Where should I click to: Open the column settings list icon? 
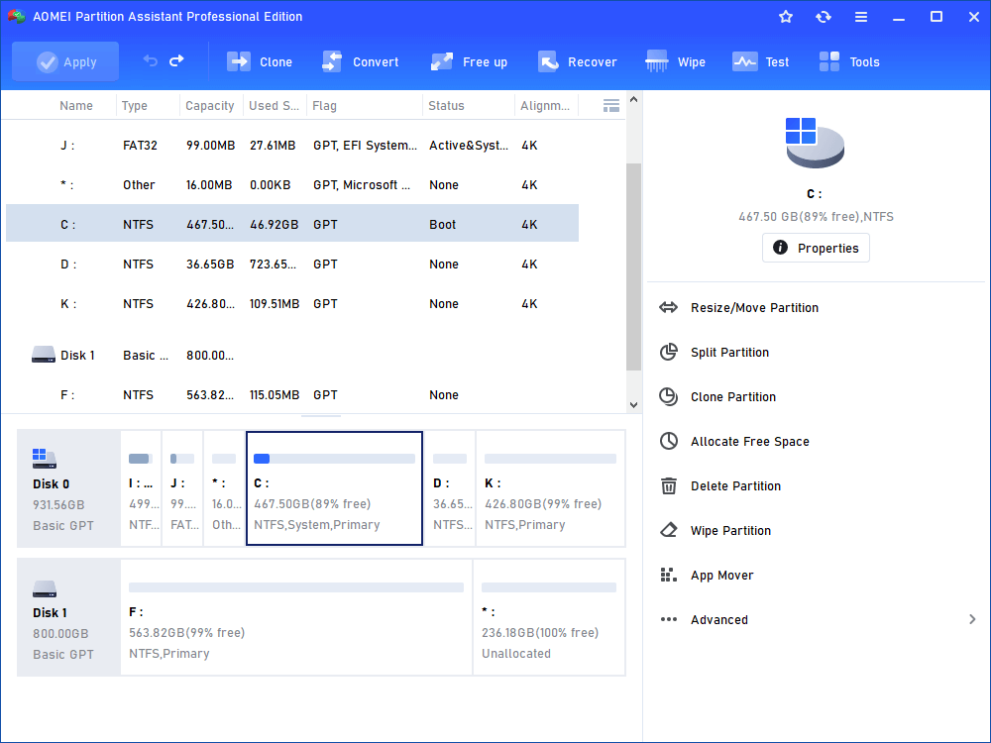(611, 106)
